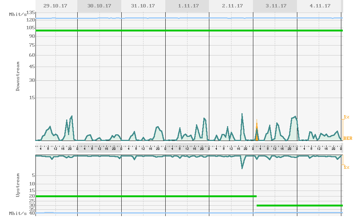Select the 31.10.17 date header
Viewport: 355px width, 222px height.
(143, 6)
